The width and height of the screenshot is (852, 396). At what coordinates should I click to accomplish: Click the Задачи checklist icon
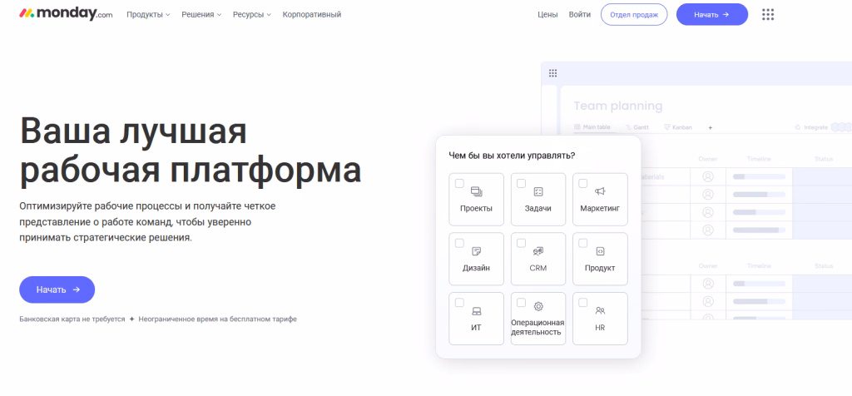point(538,191)
